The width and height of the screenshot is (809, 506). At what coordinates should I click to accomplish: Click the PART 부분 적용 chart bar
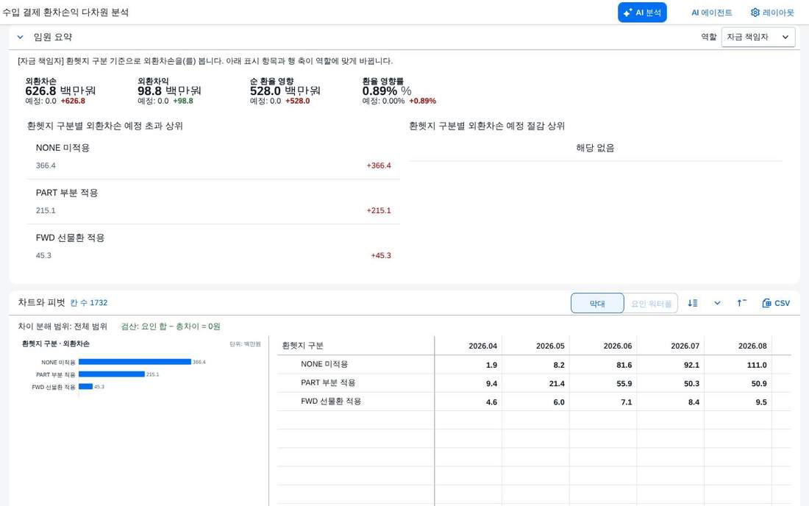click(x=112, y=374)
